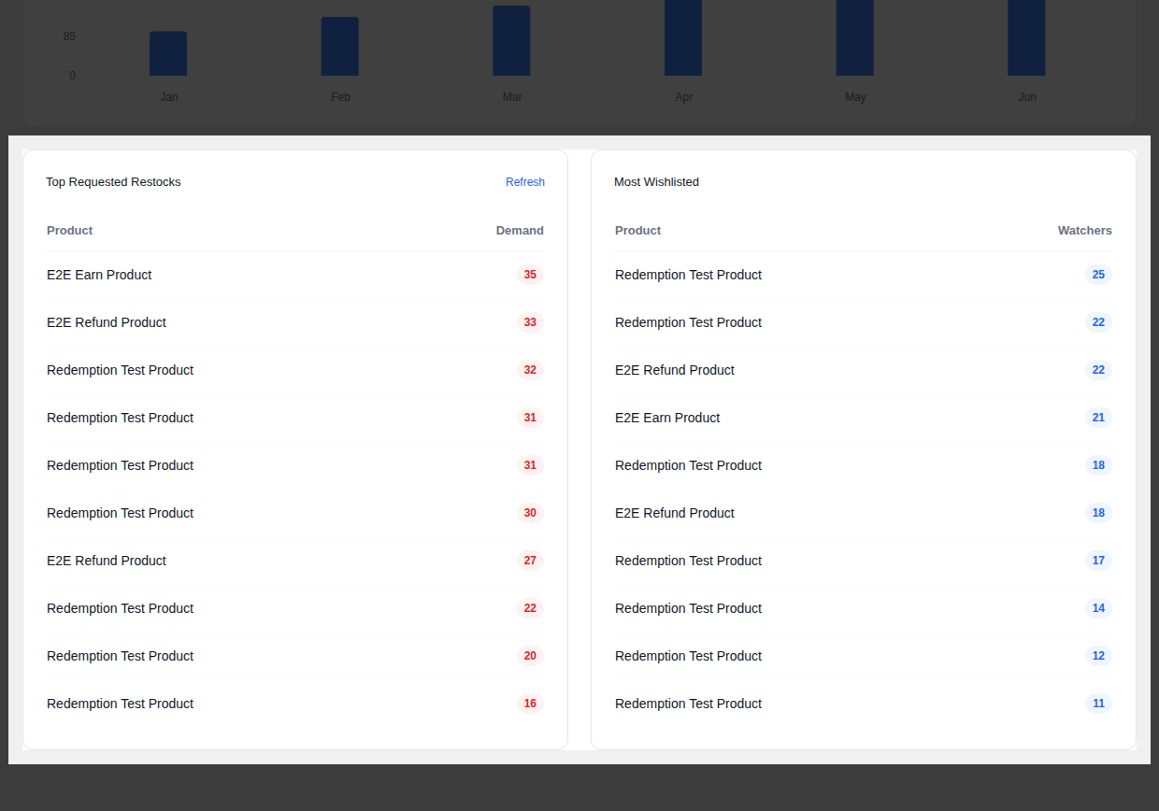Click the red demand badge showing 33

pyautogui.click(x=530, y=322)
